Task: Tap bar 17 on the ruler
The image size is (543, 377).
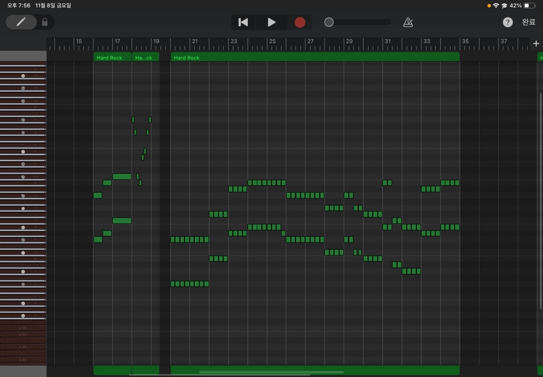Action: click(x=118, y=41)
